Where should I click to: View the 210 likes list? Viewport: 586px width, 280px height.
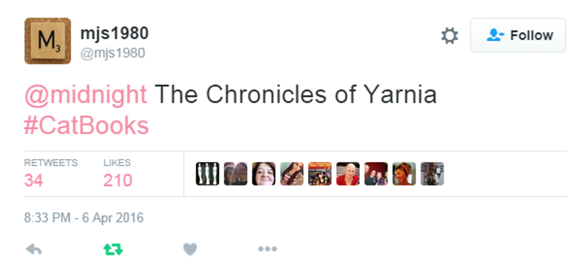(x=118, y=179)
